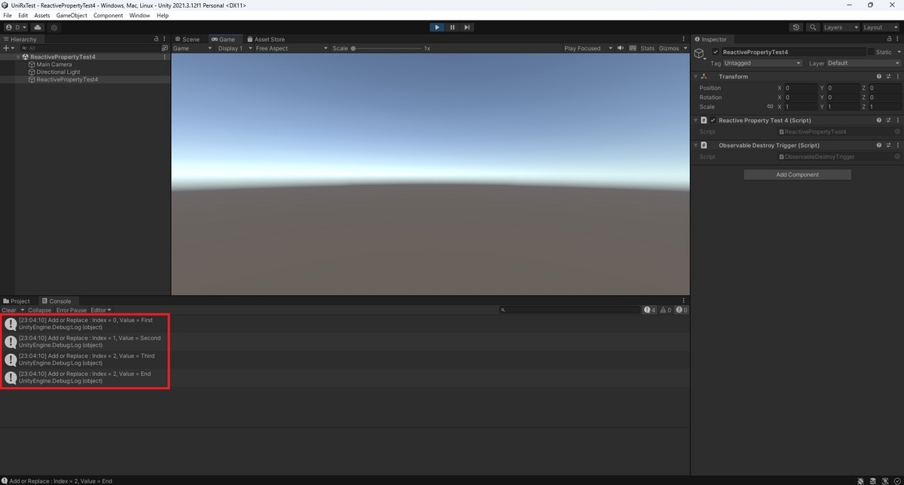Open the ReactivePropertyTest4 scene options menu
904x485 pixels.
pos(165,56)
